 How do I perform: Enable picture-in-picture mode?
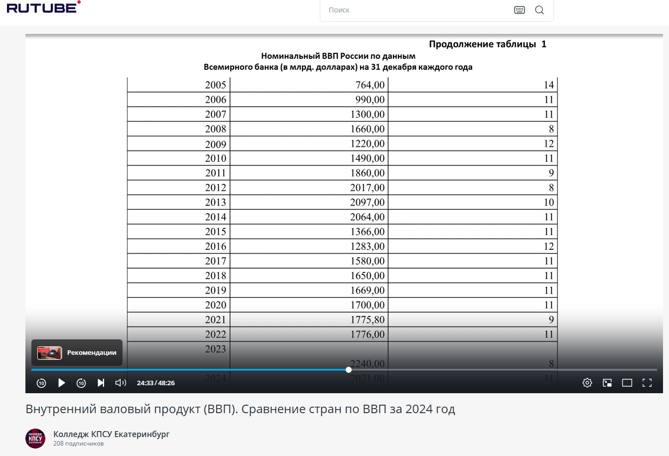[x=607, y=383]
